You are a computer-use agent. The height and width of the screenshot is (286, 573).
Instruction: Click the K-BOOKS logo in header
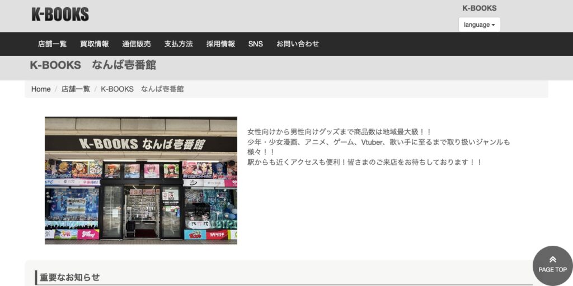click(60, 15)
